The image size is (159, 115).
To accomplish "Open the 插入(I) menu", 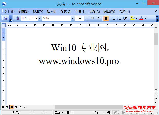I will coord(52,11).
